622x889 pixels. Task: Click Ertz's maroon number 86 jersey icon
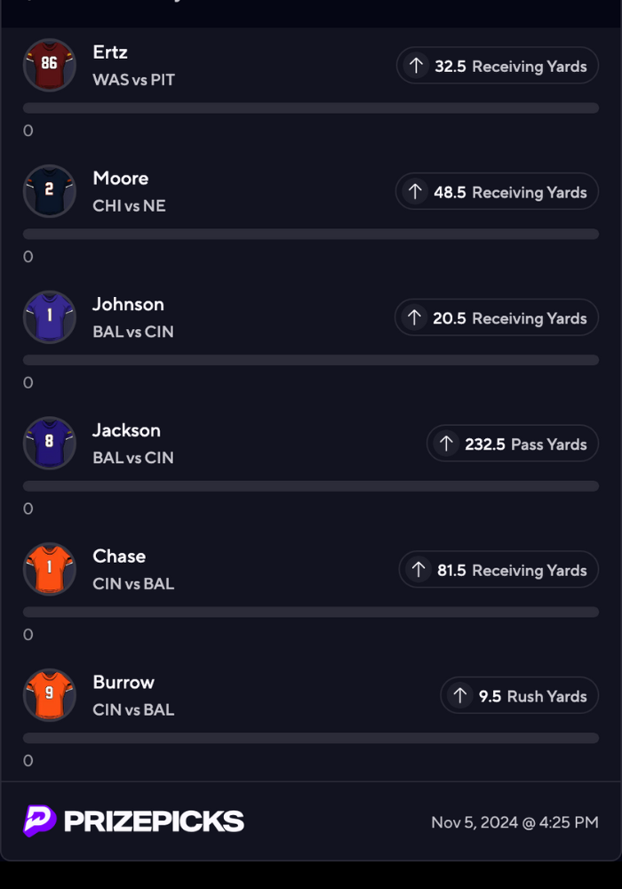click(x=50, y=65)
